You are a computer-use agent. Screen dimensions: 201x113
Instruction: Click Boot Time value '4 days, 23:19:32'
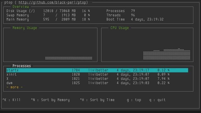tap(147, 19)
